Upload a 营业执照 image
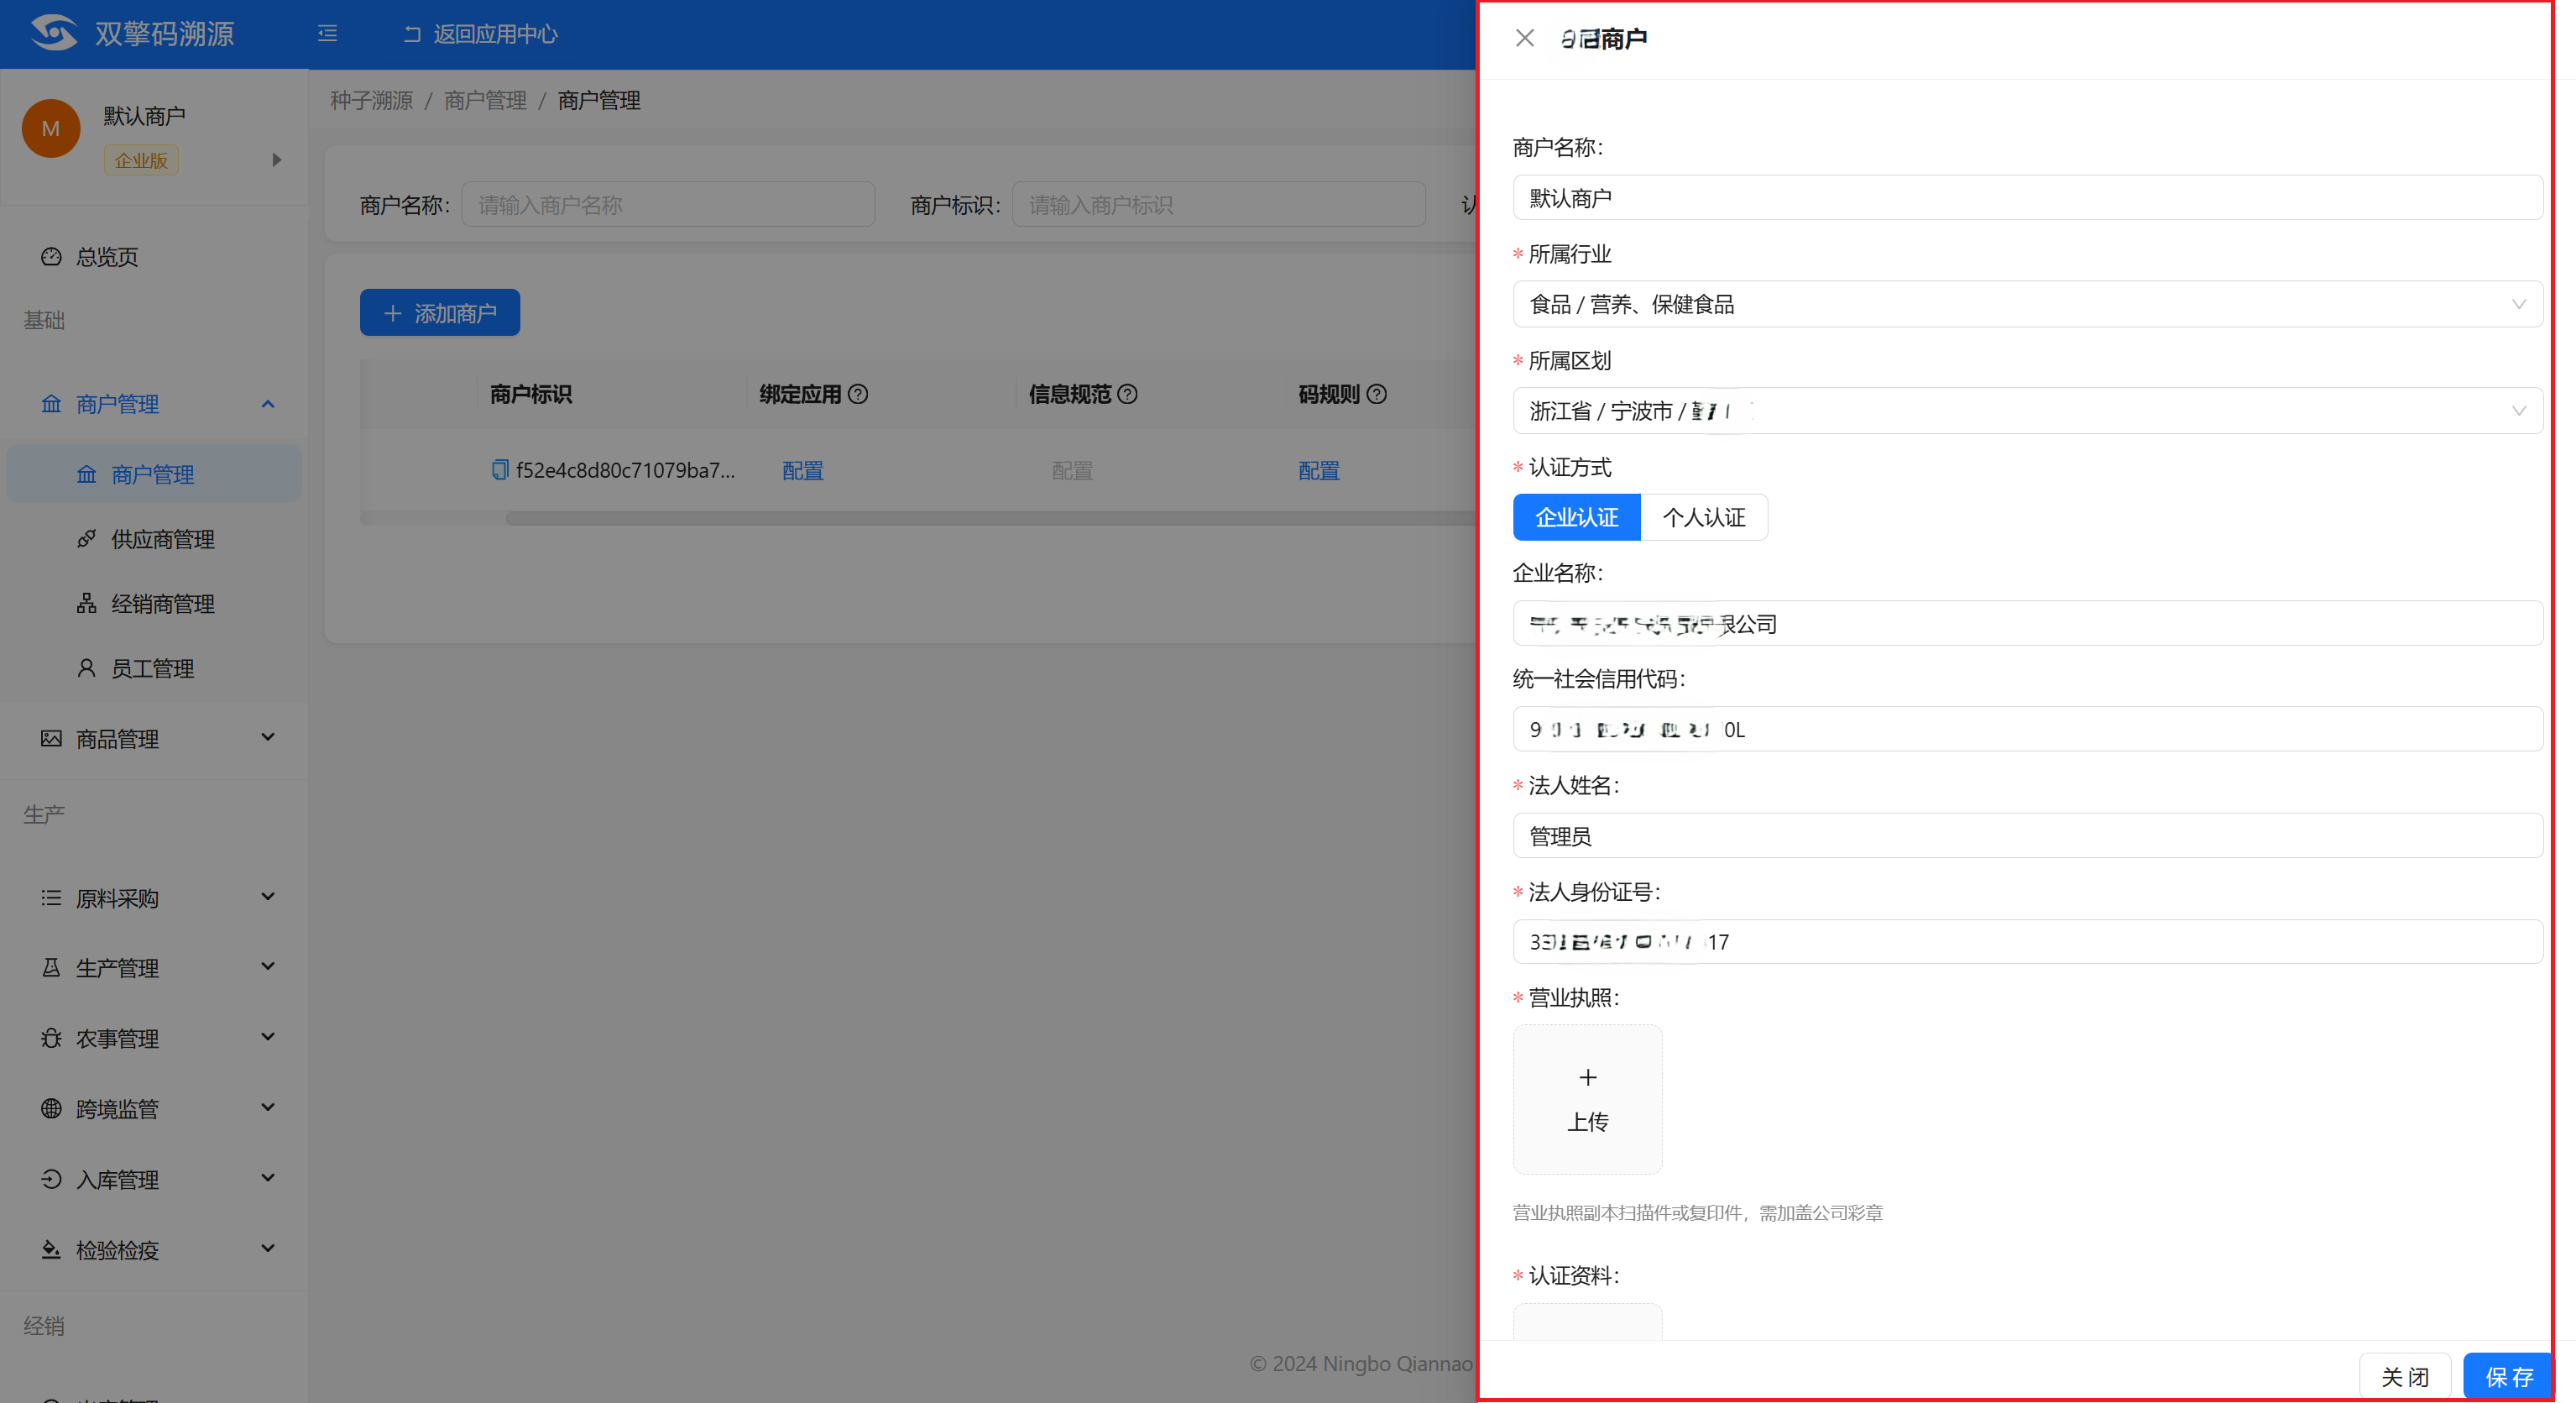Viewport: 2576px width, 1403px height. tap(1587, 1099)
